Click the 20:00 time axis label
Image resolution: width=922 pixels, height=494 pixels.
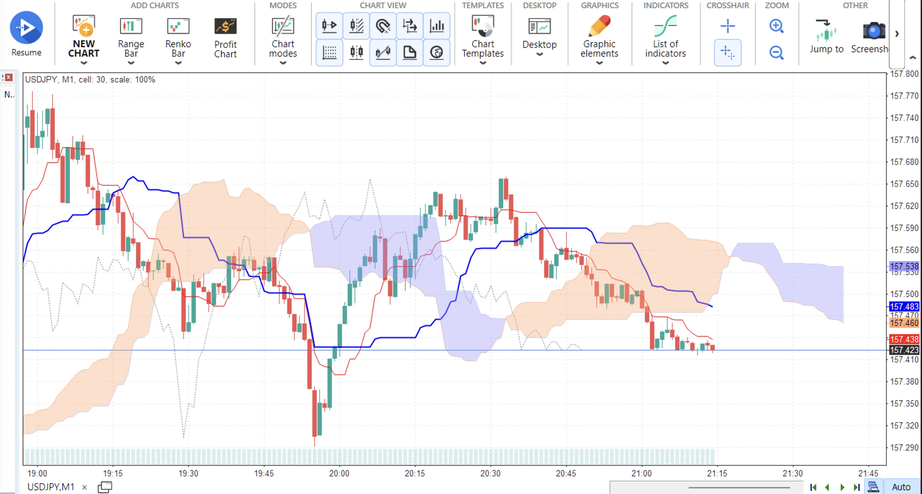(339, 473)
